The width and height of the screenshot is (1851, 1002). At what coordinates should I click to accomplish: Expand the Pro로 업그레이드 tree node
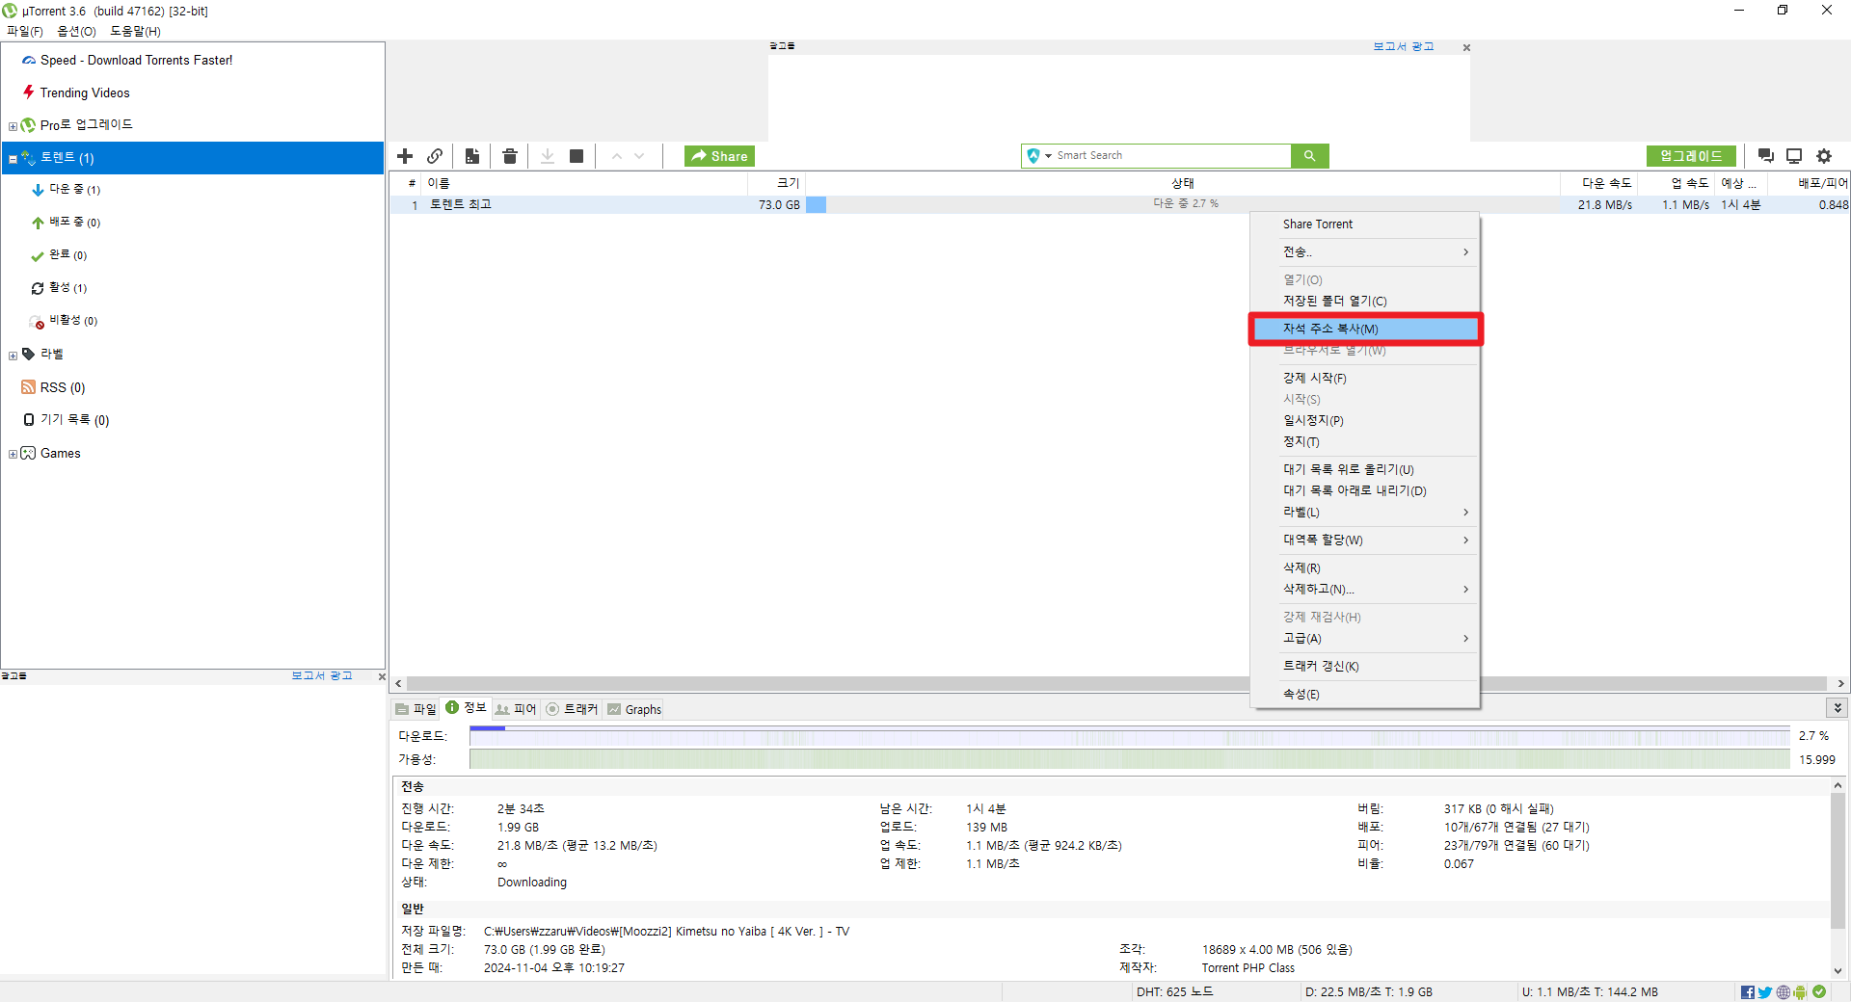13,126
